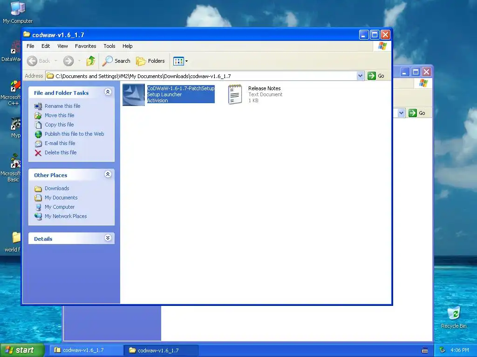Image resolution: width=477 pixels, height=357 pixels.
Task: Click the Rename this file icon
Action: [38, 106]
